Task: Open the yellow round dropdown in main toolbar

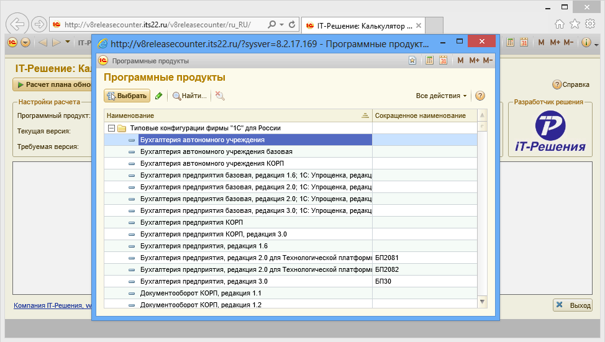Action: coord(25,42)
